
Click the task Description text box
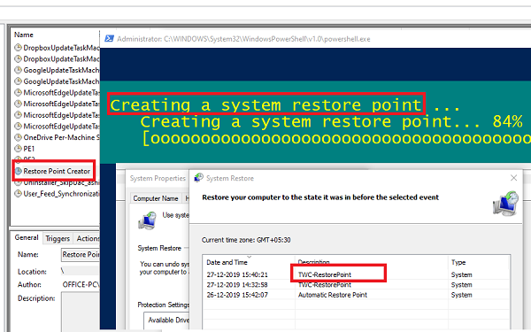pyautogui.click(x=81, y=312)
